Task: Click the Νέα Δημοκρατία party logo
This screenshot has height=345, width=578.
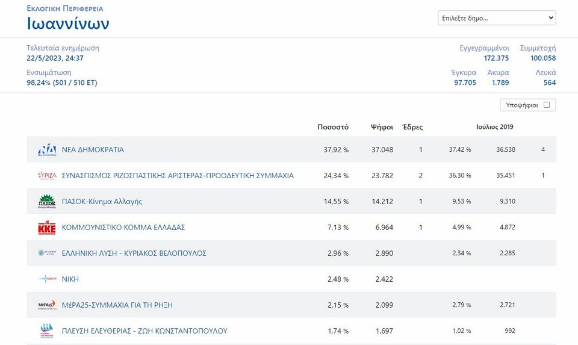Action: [x=47, y=150]
